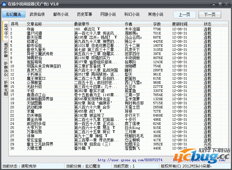
Task: Select the 玄幻魔法 category tab
Action: [x=14, y=14]
